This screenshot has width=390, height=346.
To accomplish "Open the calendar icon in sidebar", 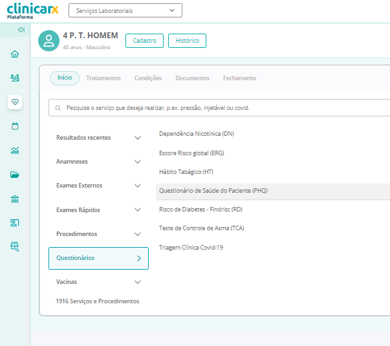I will [15, 126].
